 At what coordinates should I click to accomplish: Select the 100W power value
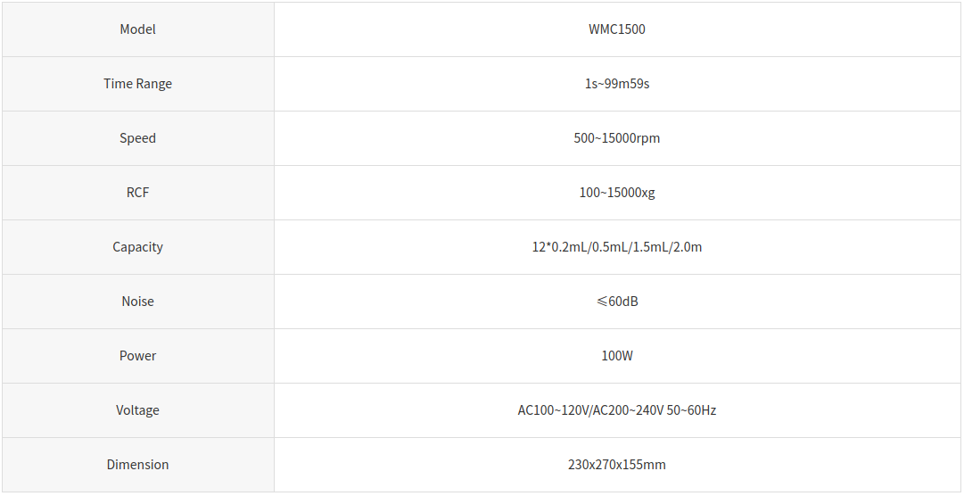click(x=616, y=356)
